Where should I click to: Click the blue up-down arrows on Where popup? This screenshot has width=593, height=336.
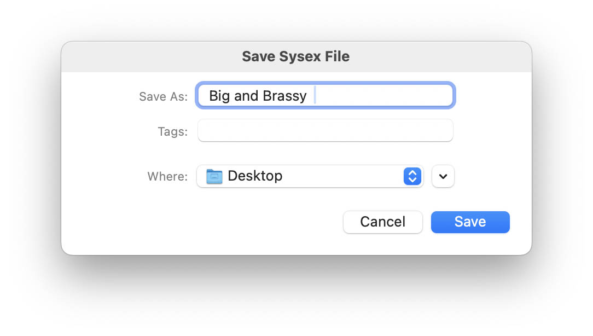point(412,177)
